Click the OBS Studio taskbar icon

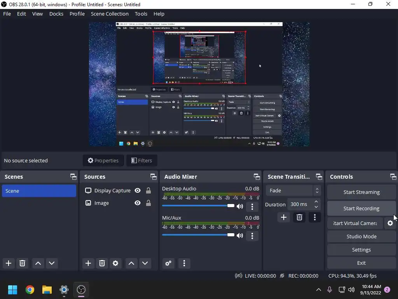click(81, 290)
